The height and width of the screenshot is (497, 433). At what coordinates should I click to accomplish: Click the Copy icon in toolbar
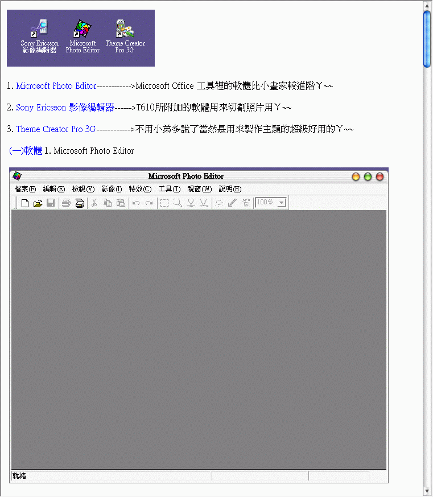(108, 203)
